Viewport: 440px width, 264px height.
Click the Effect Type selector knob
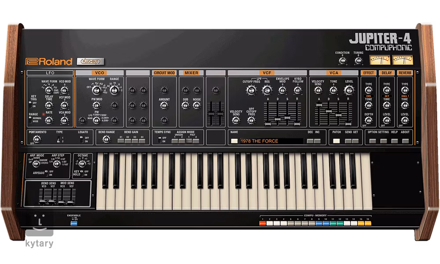368,91
